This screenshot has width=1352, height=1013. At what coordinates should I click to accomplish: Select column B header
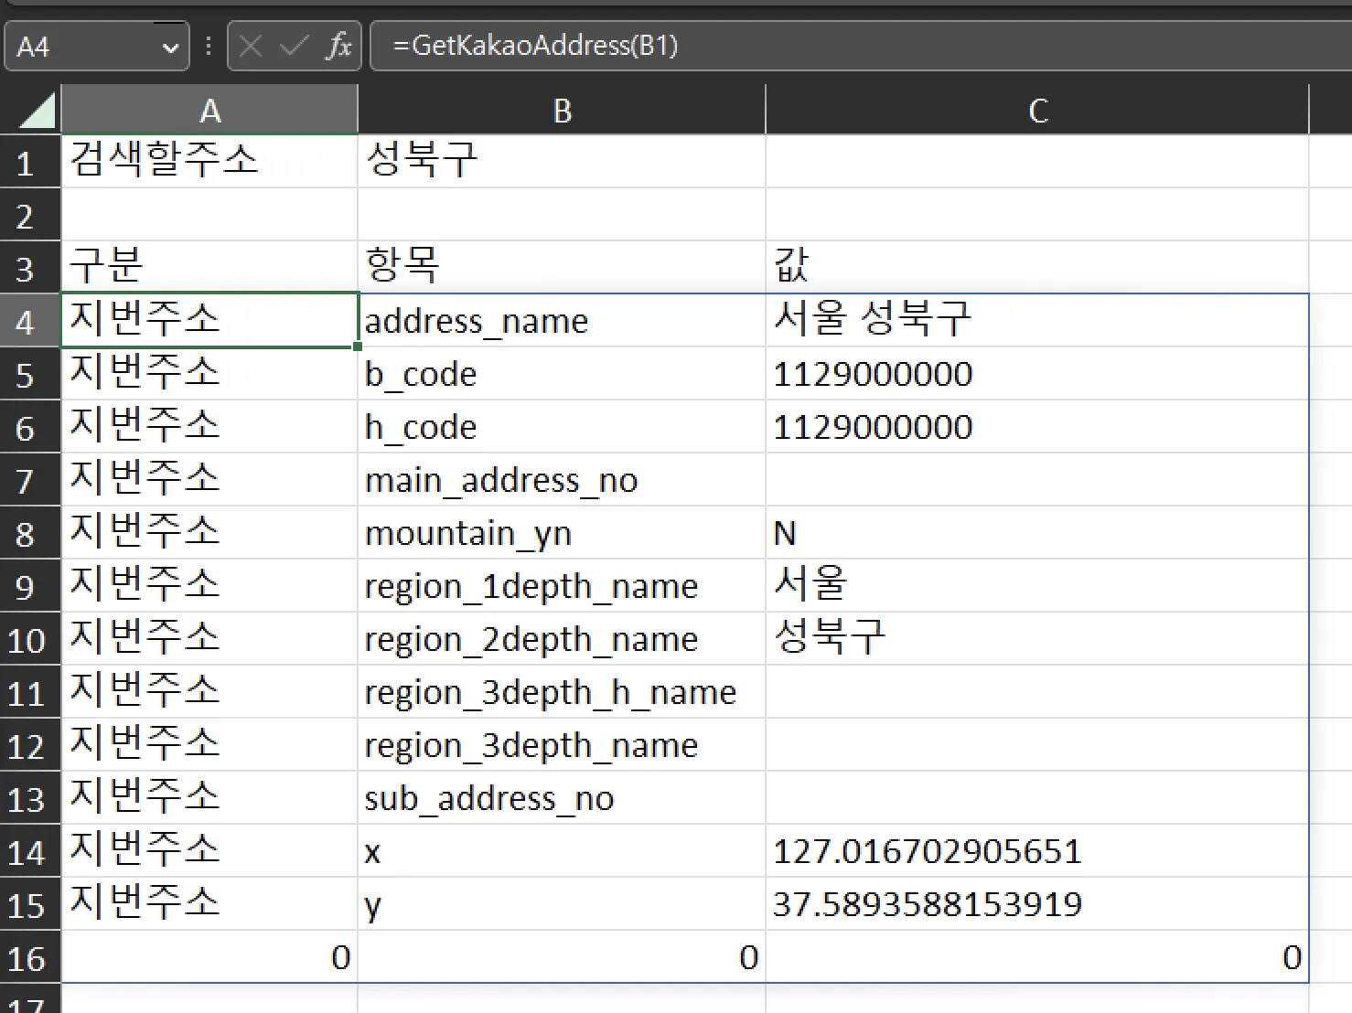point(562,111)
